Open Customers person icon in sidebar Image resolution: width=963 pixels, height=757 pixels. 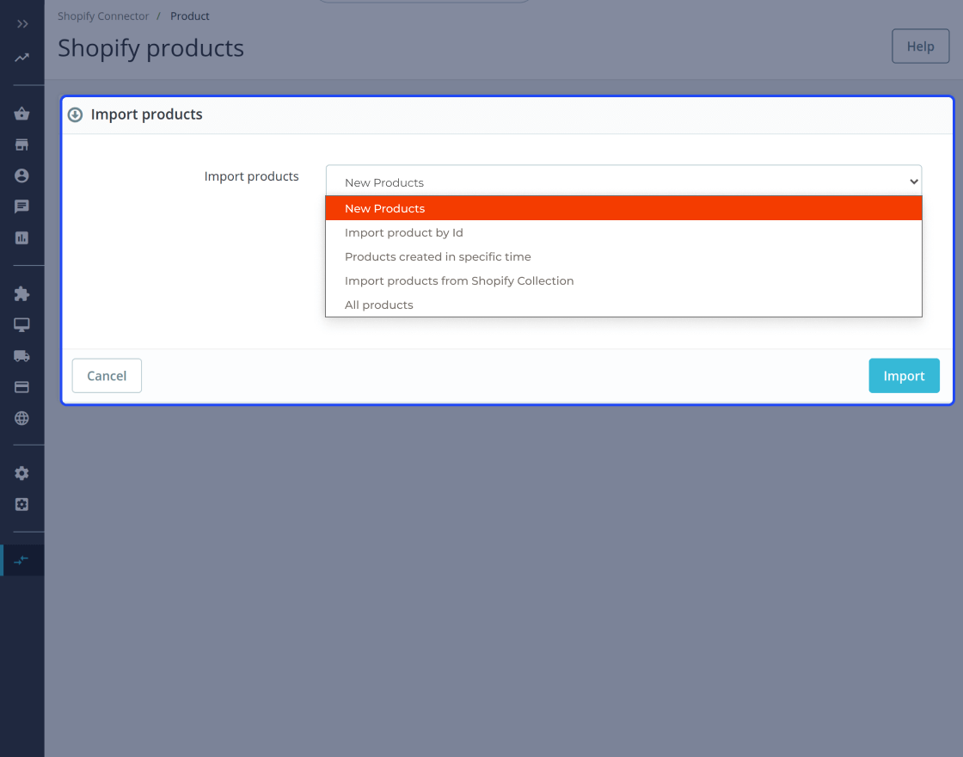pos(21,175)
